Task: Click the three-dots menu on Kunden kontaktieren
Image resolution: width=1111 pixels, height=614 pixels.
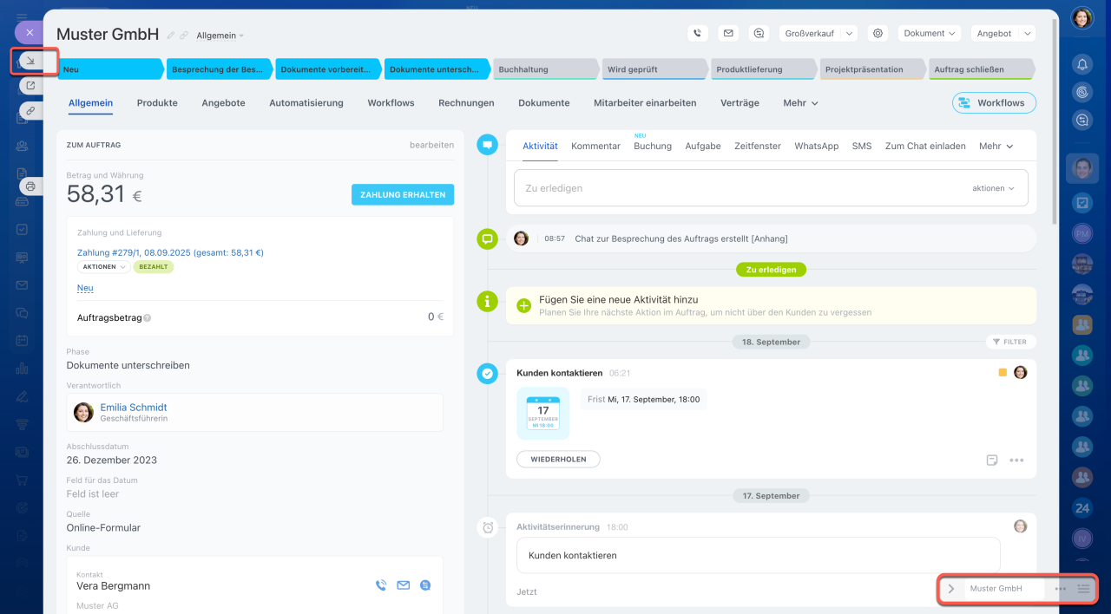Action: point(1016,460)
